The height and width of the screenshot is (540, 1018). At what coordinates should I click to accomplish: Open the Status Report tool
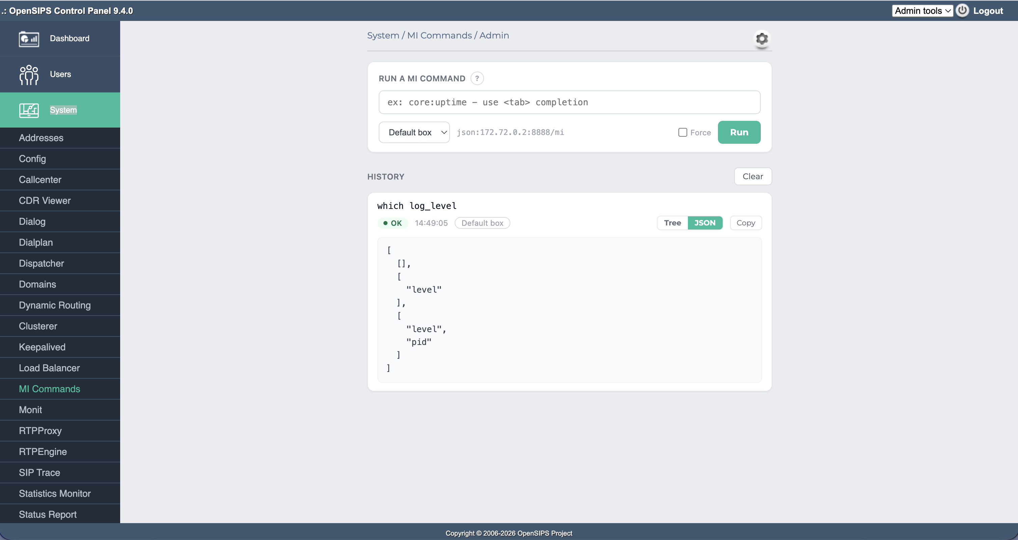click(x=60, y=514)
